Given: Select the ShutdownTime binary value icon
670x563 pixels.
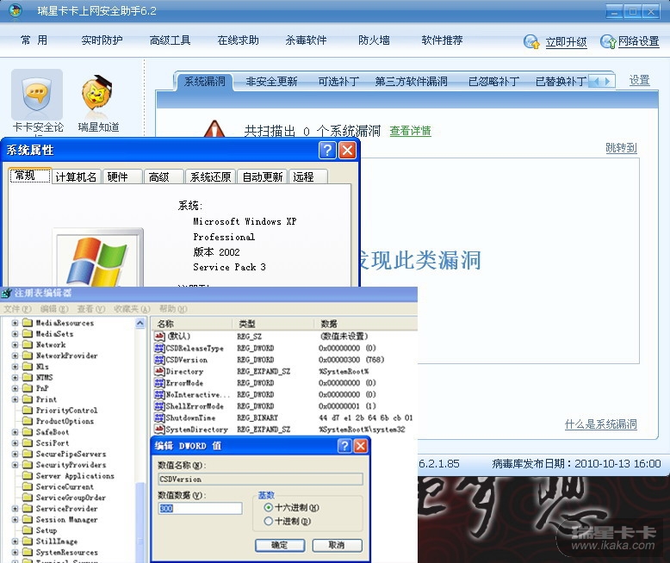Looking at the screenshot, I should 159,418.
